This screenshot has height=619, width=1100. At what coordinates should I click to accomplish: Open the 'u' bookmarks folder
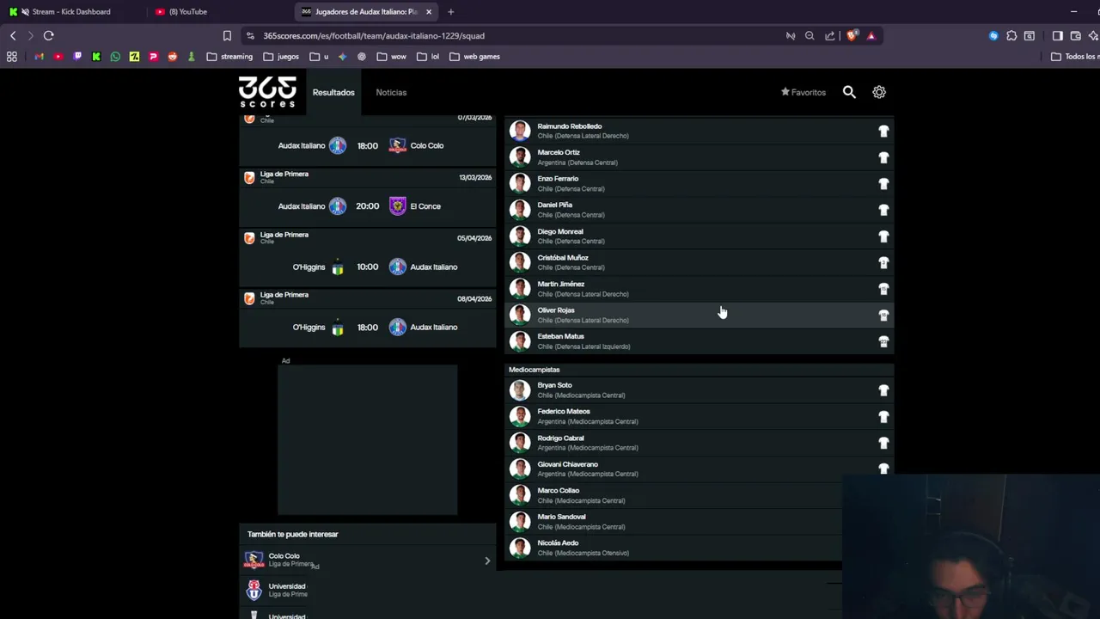(319, 57)
